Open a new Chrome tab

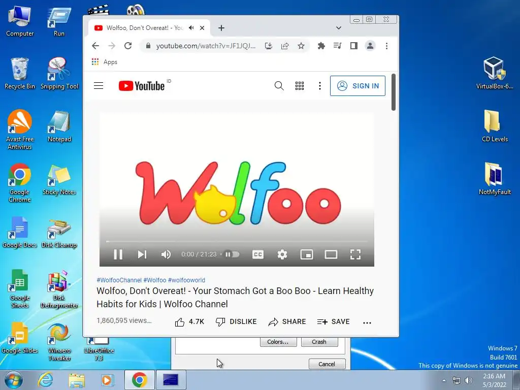point(221,28)
